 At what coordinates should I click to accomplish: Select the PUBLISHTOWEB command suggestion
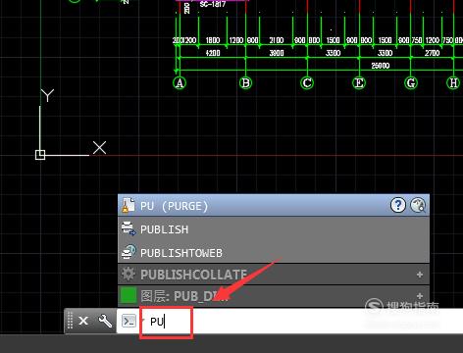coord(274,252)
